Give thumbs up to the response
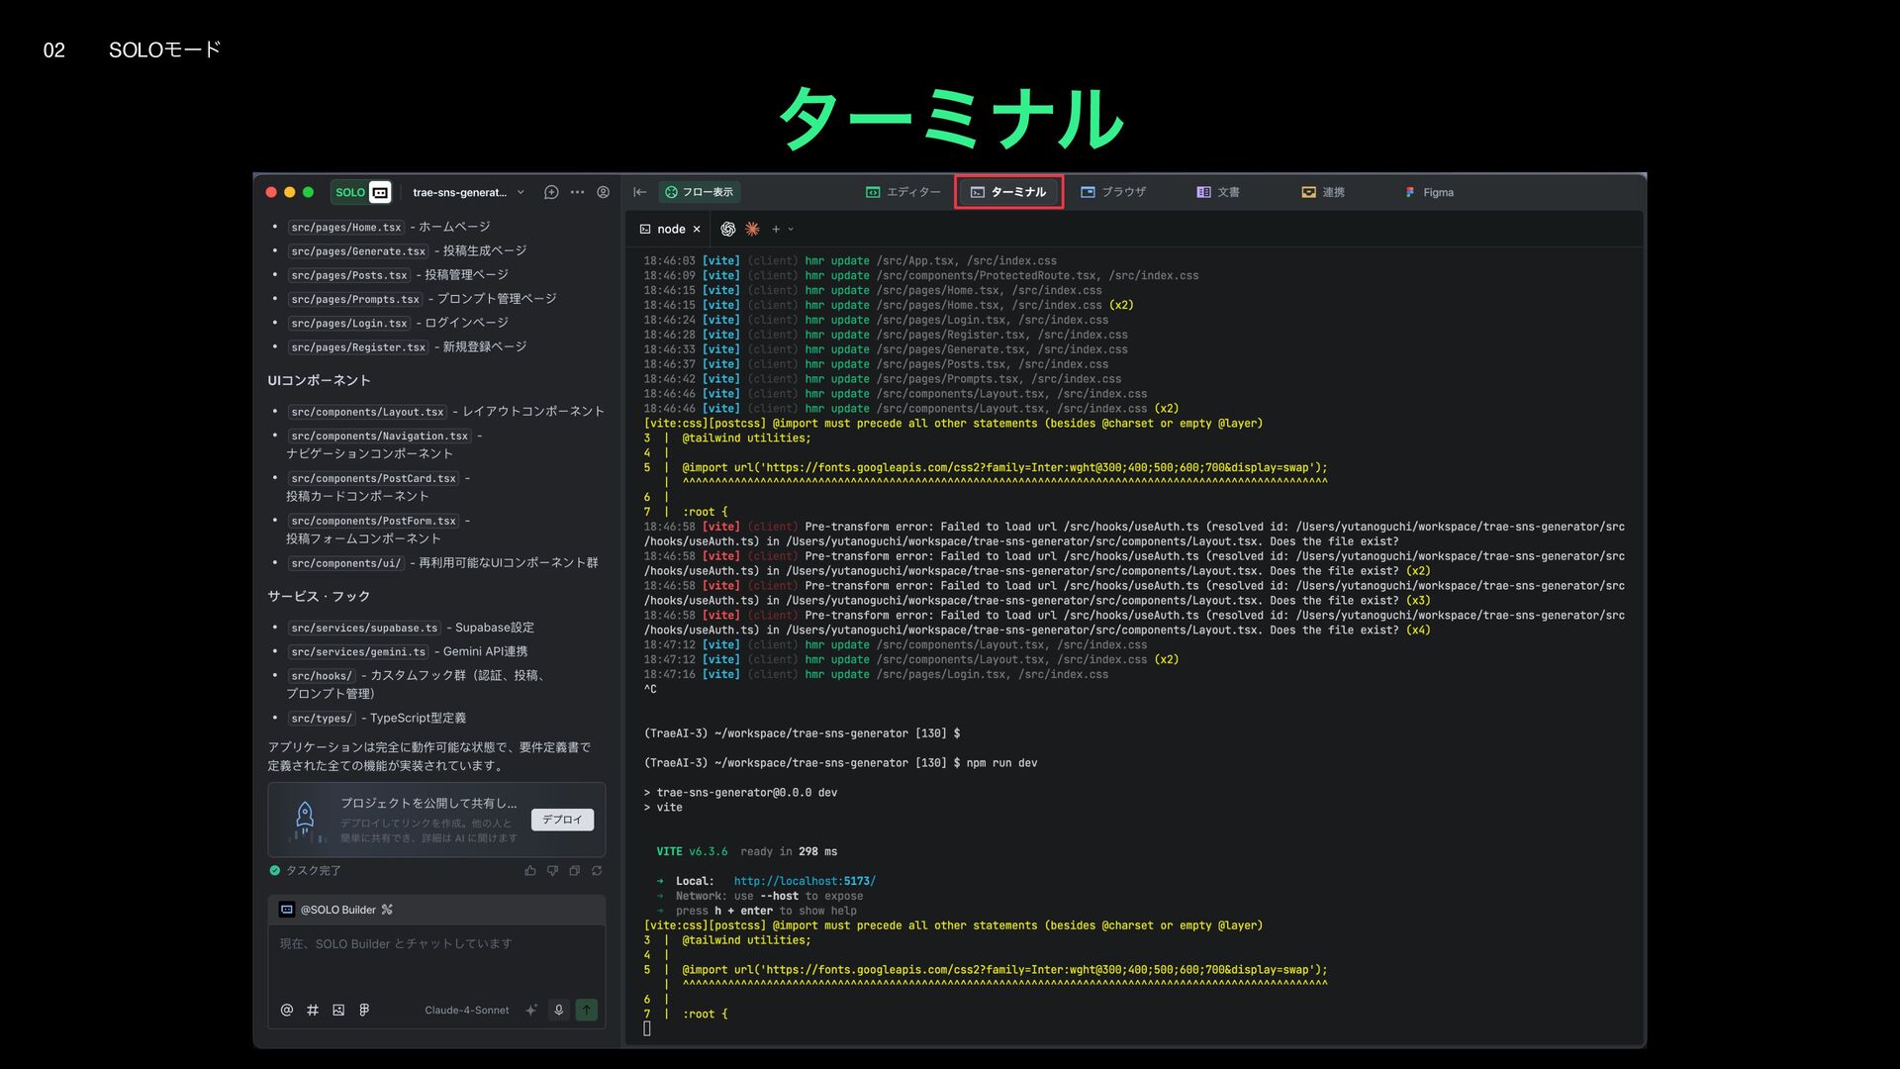Image resolution: width=1900 pixels, height=1069 pixels. coord(530,871)
